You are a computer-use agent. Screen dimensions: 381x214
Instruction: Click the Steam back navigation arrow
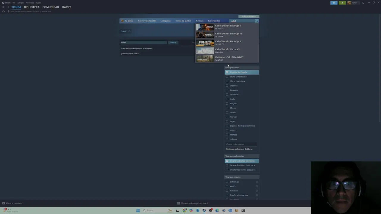click(x=3, y=7)
